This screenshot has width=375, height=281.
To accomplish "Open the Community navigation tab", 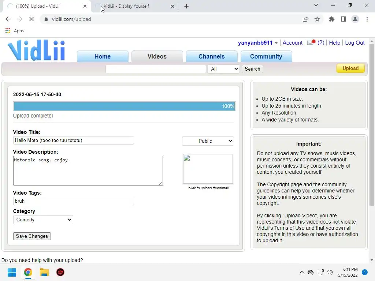I will (x=266, y=56).
